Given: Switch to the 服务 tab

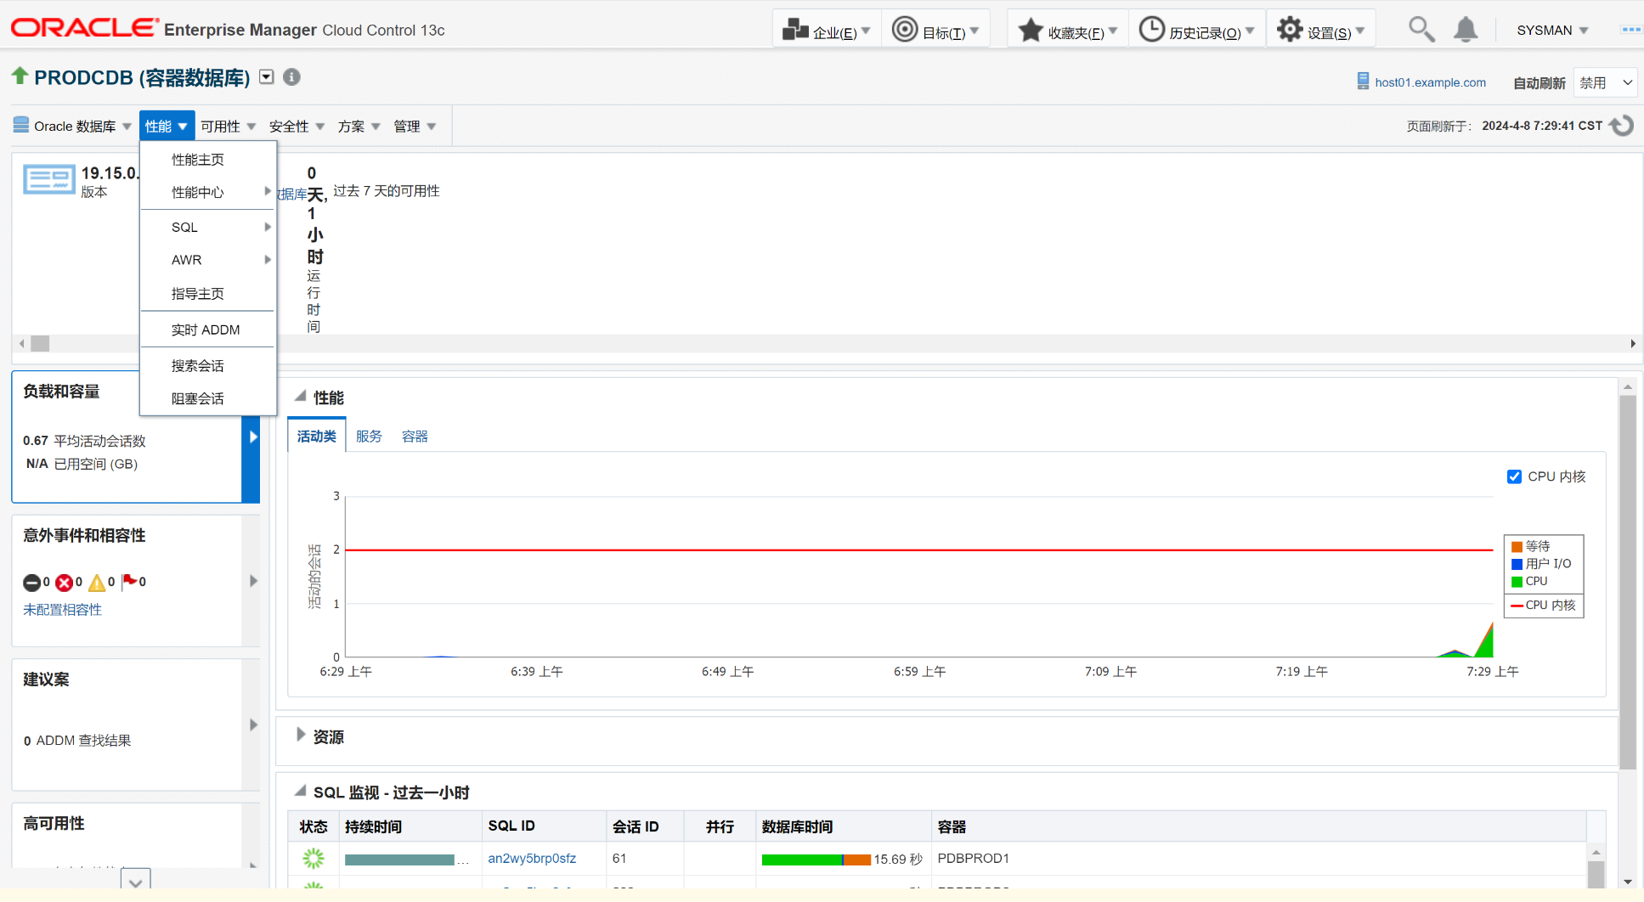Looking at the screenshot, I should click(x=369, y=436).
